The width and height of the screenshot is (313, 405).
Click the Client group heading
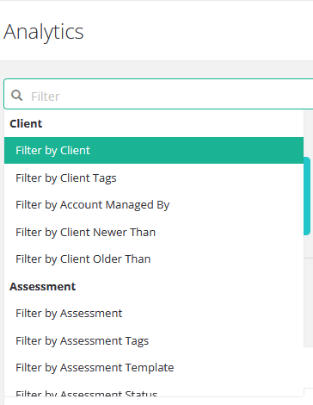pyautogui.click(x=26, y=124)
